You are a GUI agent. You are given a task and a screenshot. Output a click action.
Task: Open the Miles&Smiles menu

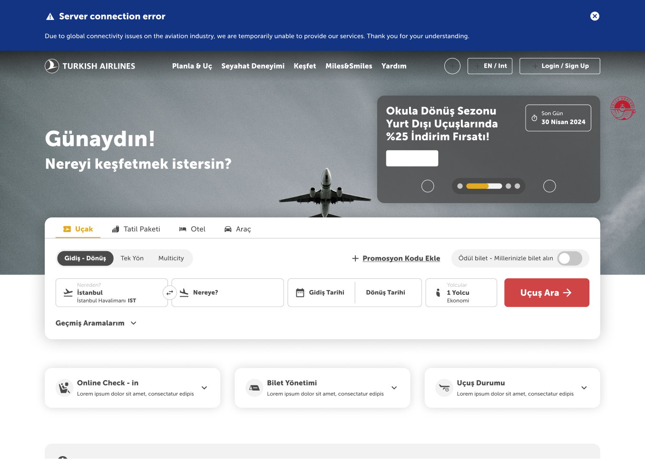click(349, 66)
